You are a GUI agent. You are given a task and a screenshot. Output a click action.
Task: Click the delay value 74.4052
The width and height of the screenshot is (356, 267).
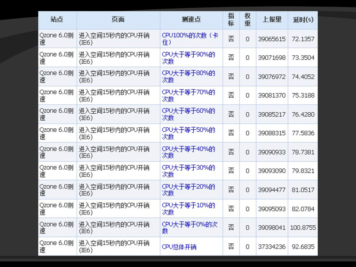[x=303, y=77]
